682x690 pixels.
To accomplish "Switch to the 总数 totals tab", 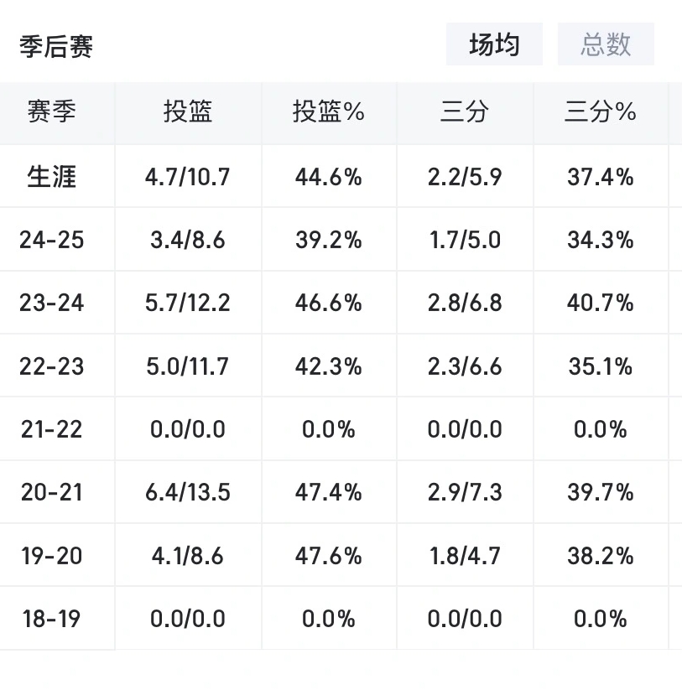I will 606,44.
